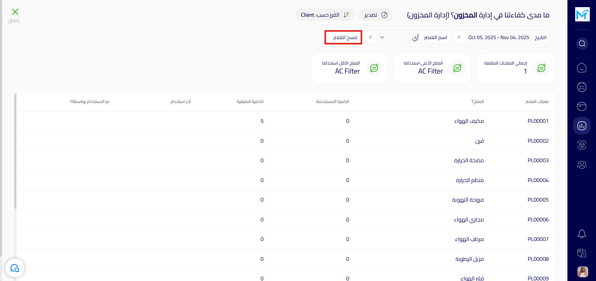
Task: Click icon on المنتج الأقل استخدامًا card
Action: [x=374, y=68]
